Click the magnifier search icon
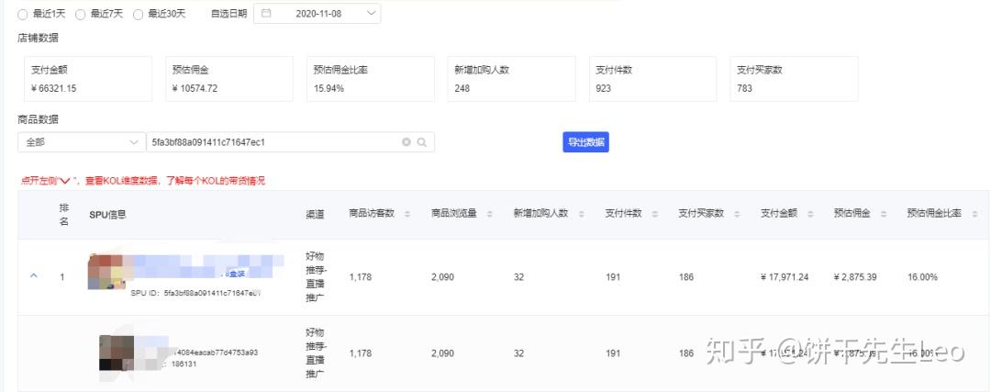The height and width of the screenshot is (392, 991). point(422,142)
